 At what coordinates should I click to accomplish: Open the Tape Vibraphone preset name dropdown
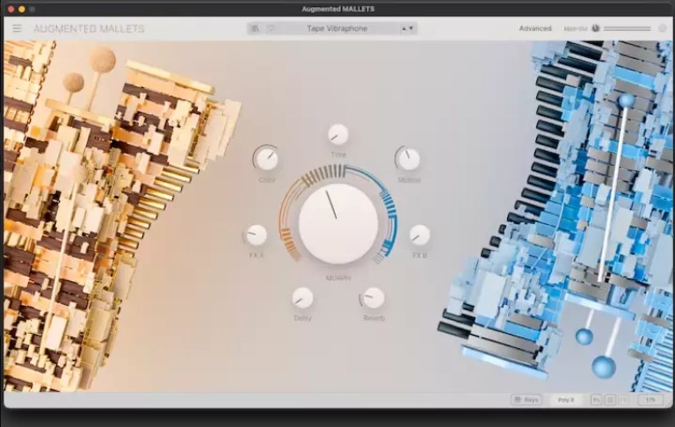pos(337,28)
